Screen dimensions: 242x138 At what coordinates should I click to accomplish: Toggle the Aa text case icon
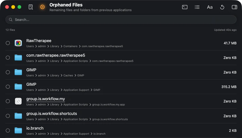pyautogui.click(x=209, y=7)
